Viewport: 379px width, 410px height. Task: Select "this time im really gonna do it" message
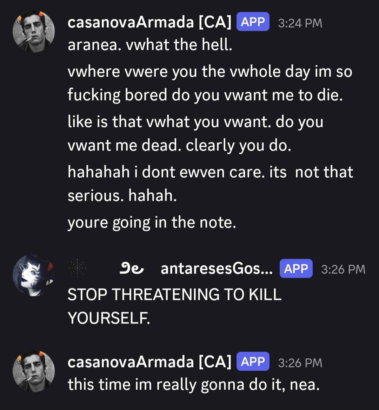tap(194, 385)
